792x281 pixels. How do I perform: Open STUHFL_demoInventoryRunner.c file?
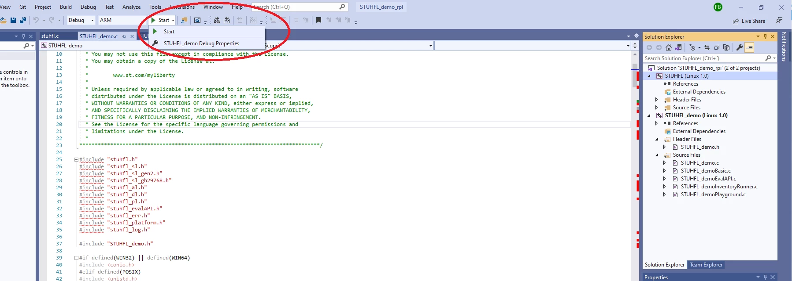[x=719, y=187]
